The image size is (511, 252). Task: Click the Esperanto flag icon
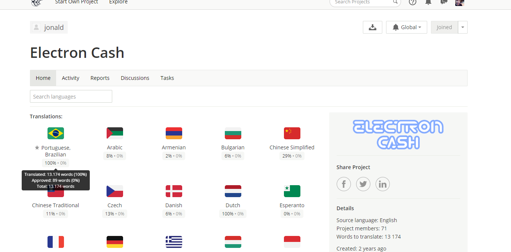click(292, 191)
